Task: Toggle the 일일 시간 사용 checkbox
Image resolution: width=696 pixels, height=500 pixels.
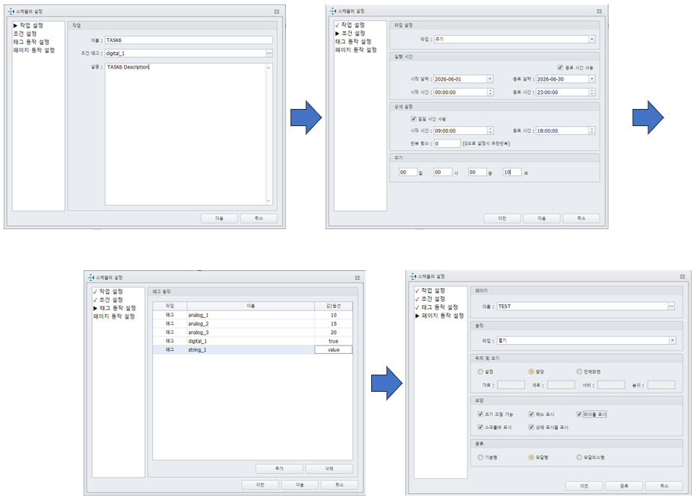Action: pos(413,119)
